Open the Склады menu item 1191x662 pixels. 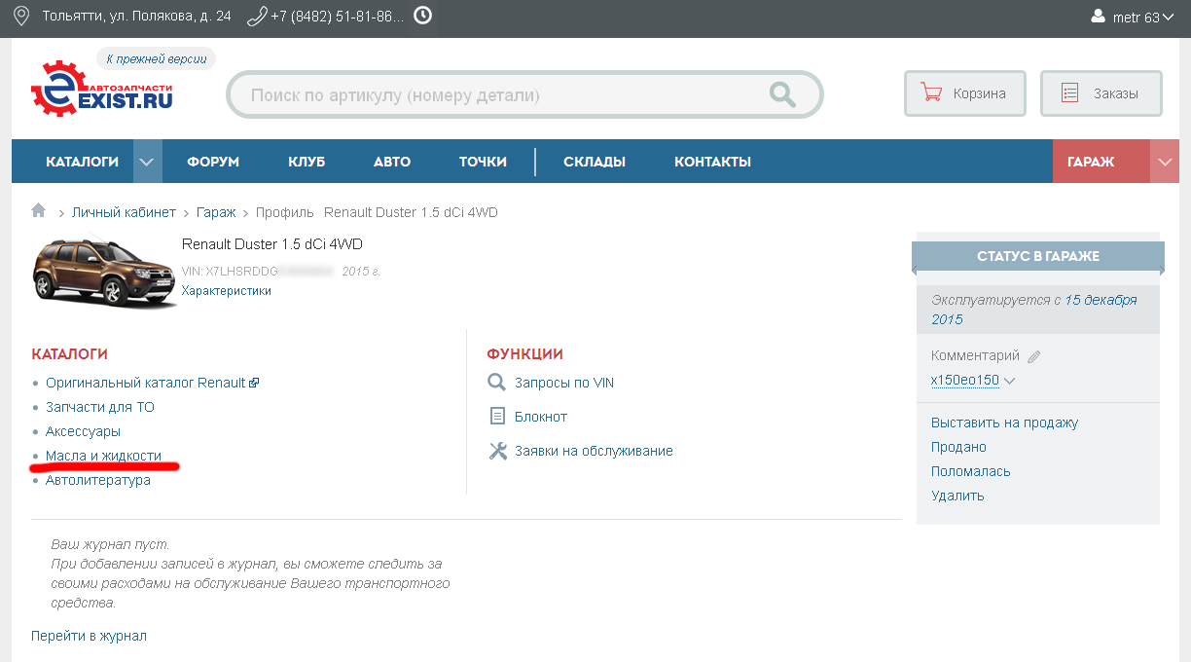click(595, 162)
